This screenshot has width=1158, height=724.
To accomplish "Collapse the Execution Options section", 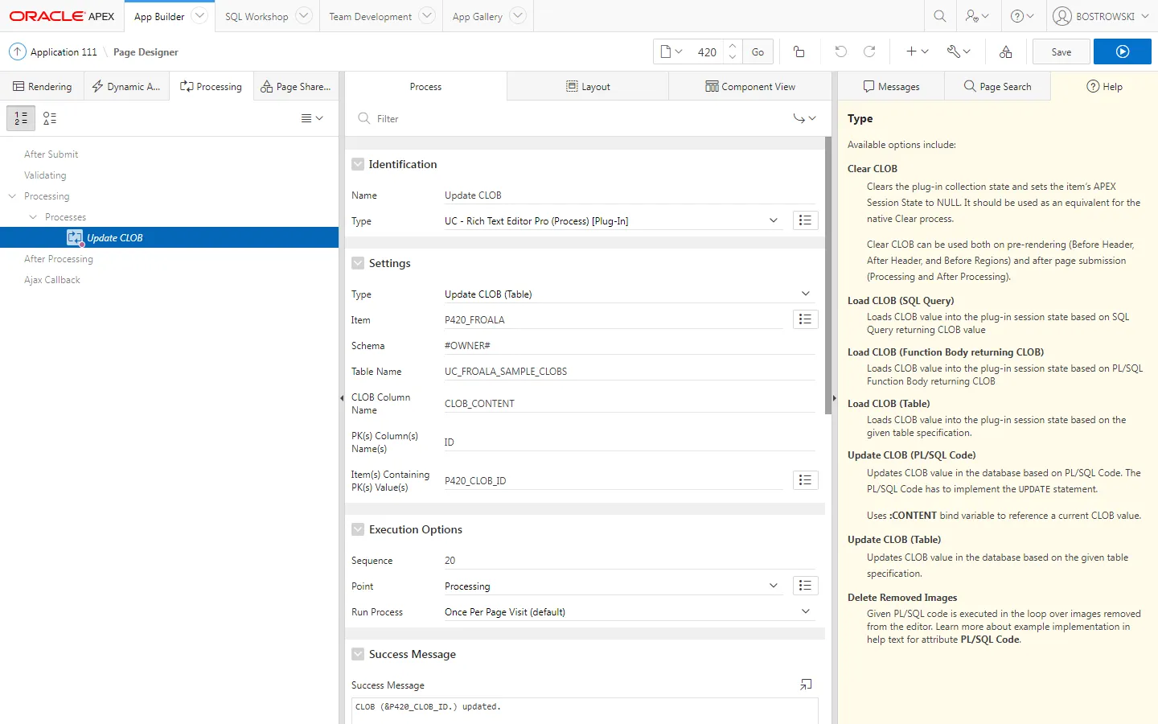I will [x=358, y=529].
